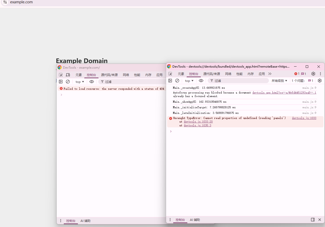Switch to 元素 tab in example.com DevTools

[x=79, y=75]
